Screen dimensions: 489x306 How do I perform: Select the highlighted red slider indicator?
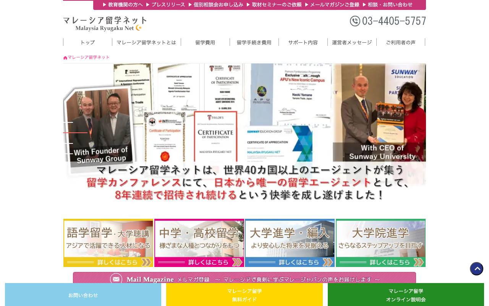(x=75, y=133)
